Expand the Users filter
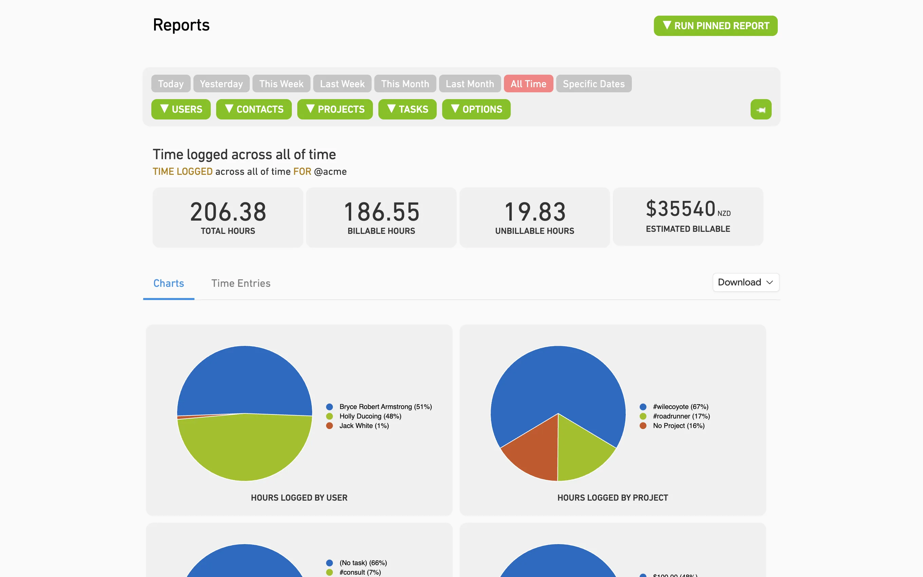The width and height of the screenshot is (923, 577). (x=181, y=109)
